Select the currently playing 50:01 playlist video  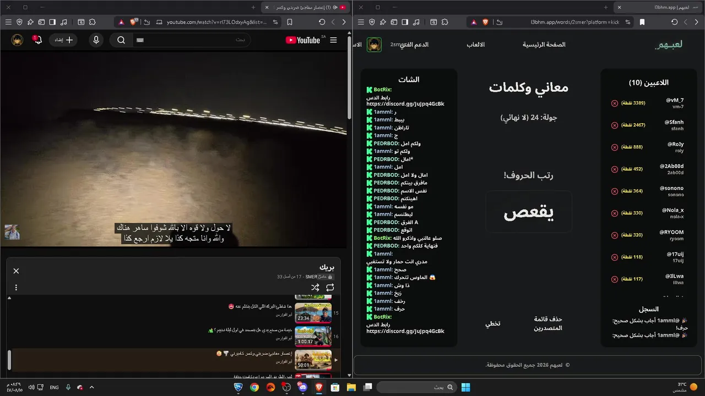(175, 360)
